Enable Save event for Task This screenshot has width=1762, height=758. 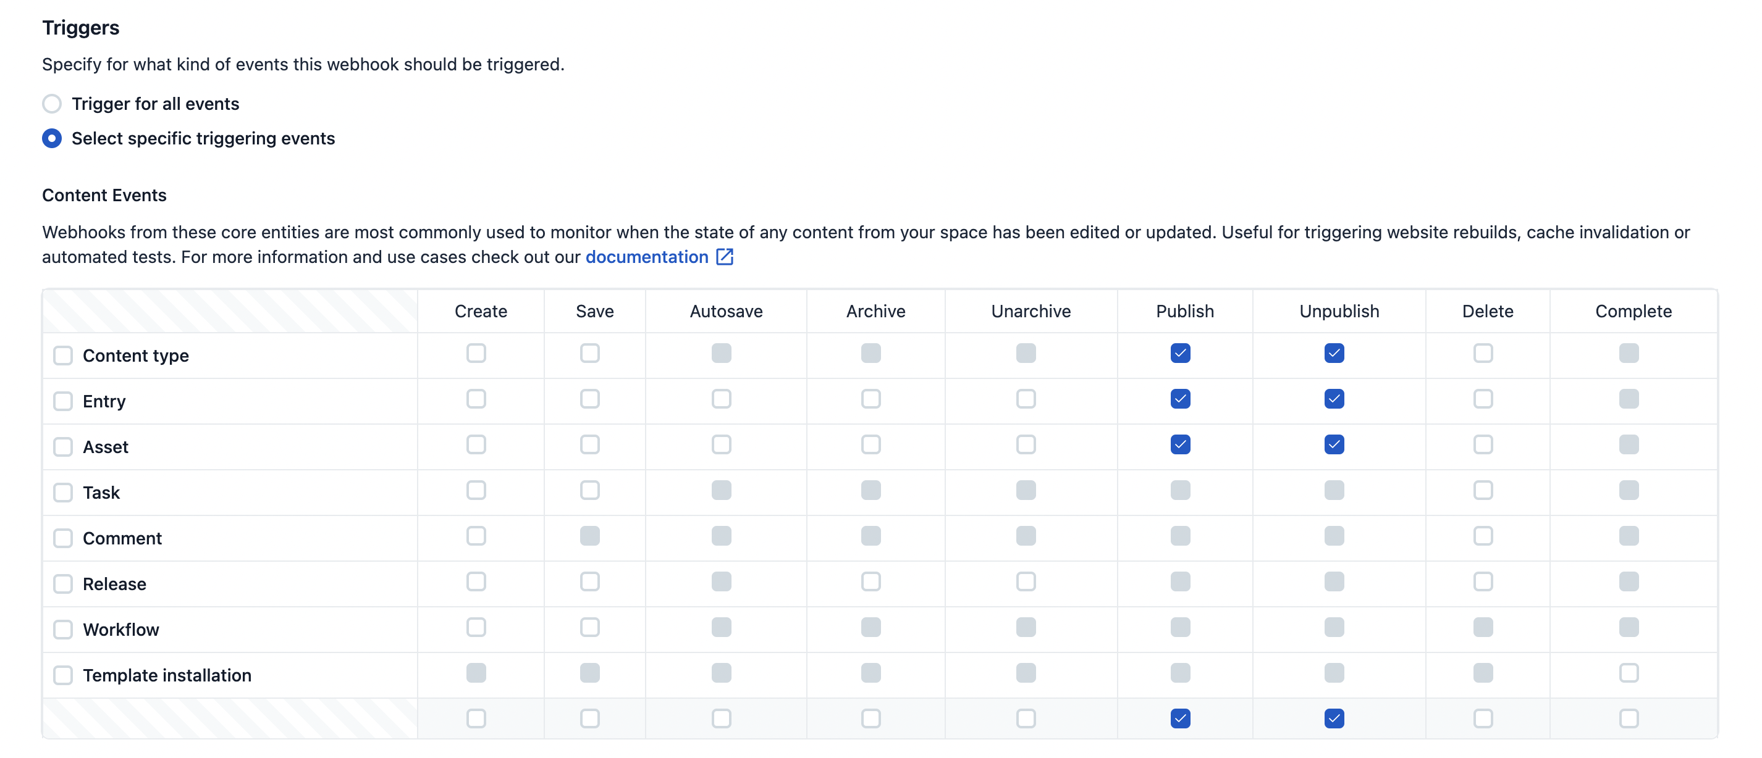point(590,490)
